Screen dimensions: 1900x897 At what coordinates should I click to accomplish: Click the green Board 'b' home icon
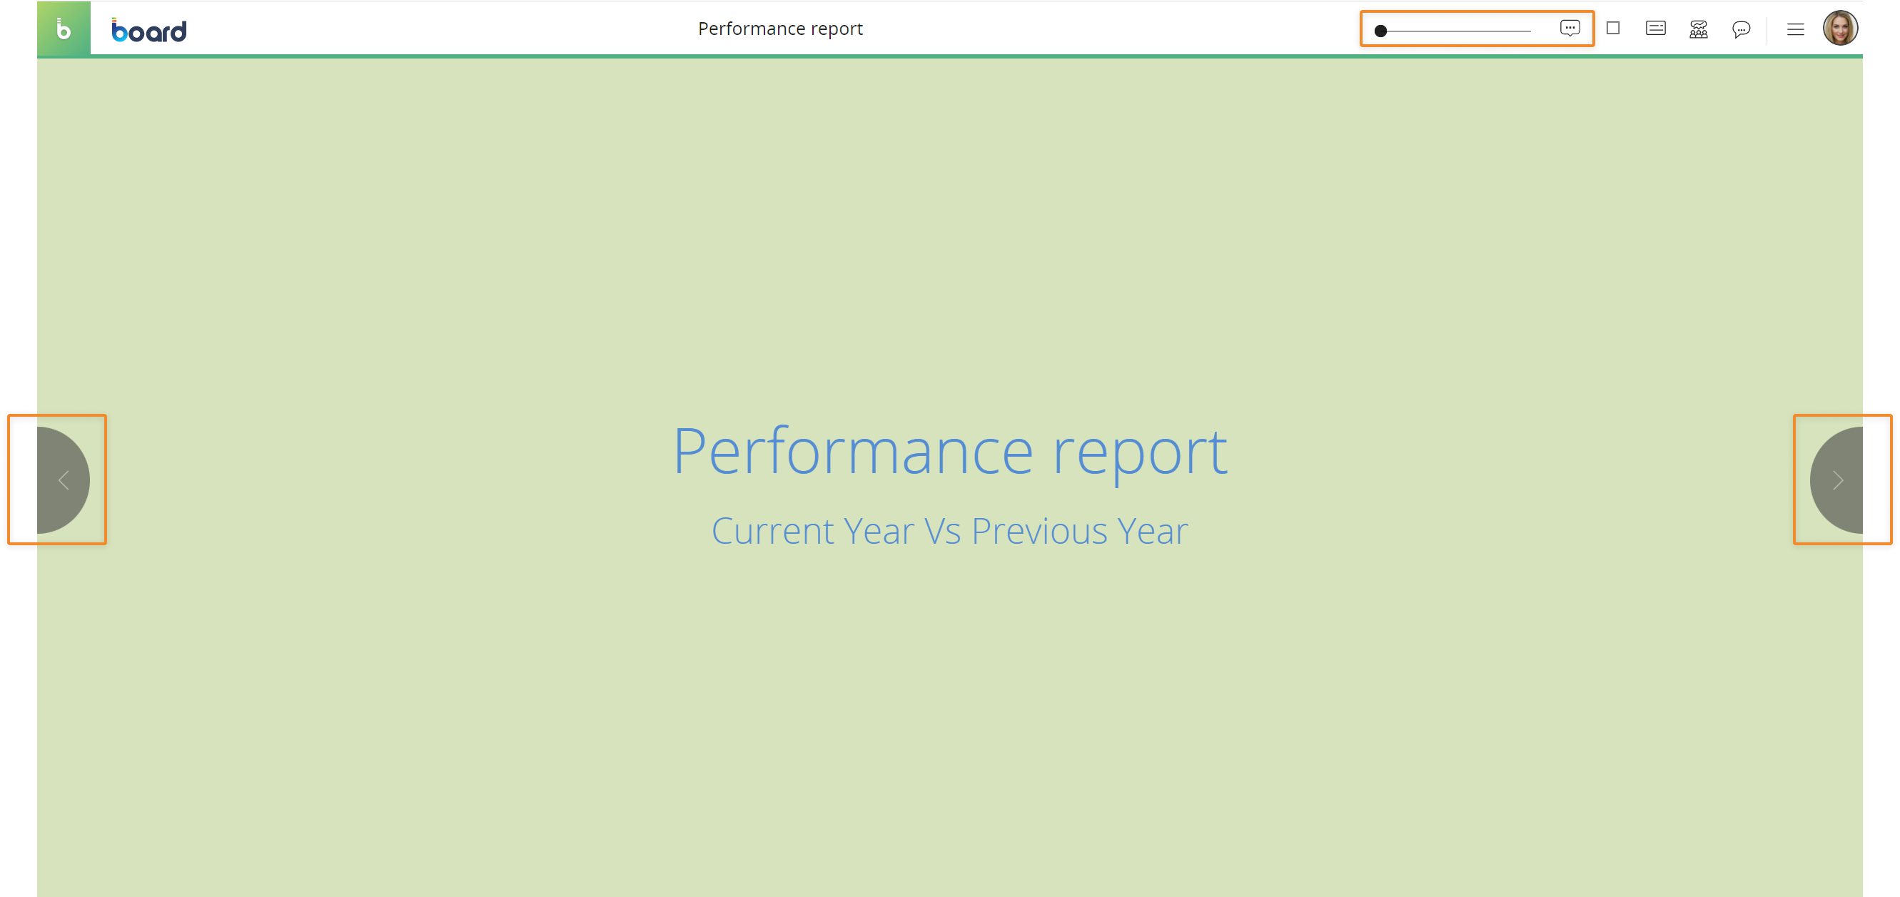(64, 29)
